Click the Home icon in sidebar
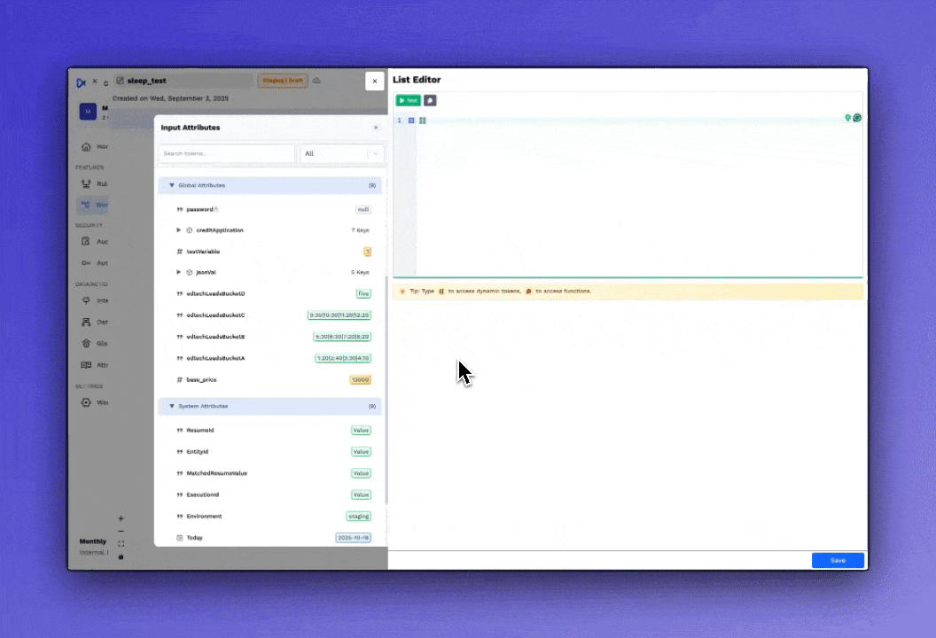Image resolution: width=936 pixels, height=638 pixels. pos(86,146)
